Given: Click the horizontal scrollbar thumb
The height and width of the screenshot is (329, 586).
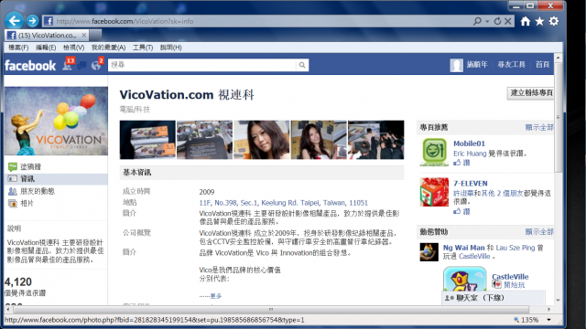Looking at the screenshot, I should coord(271,309).
